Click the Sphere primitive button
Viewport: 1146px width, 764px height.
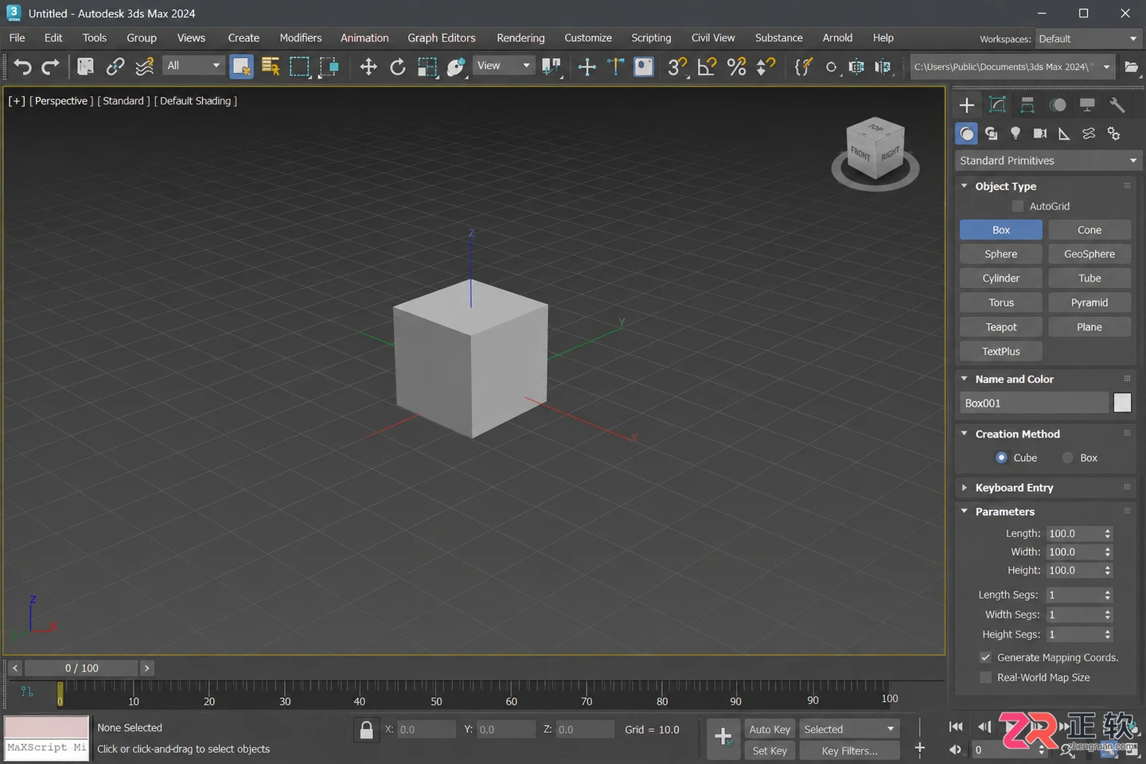1001,254
